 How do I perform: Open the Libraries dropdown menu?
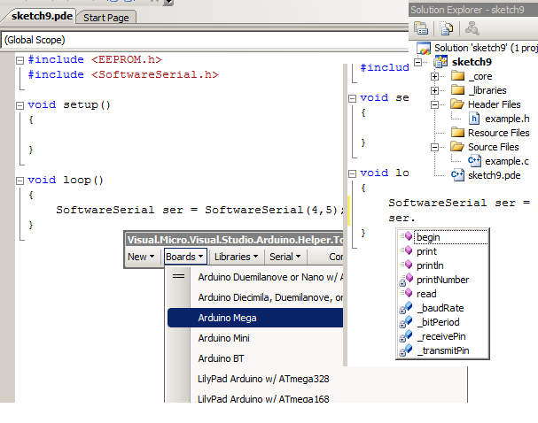[x=237, y=257]
